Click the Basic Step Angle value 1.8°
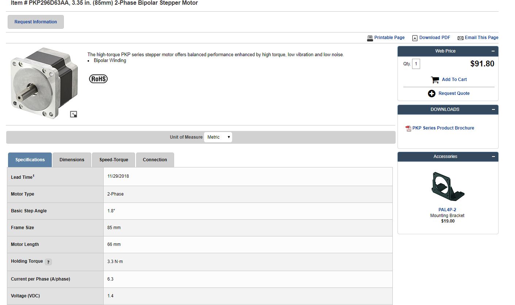Viewport: 515px width, 305px height. [x=111, y=211]
